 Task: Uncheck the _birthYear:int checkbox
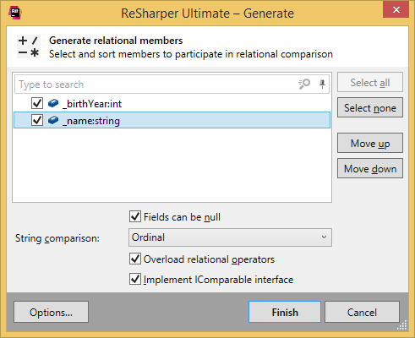pyautogui.click(x=37, y=103)
